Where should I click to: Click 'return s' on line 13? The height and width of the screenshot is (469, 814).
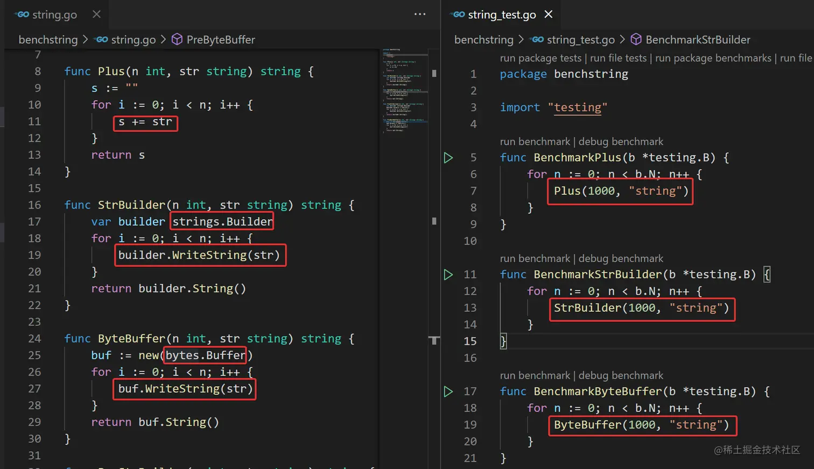pyautogui.click(x=118, y=155)
